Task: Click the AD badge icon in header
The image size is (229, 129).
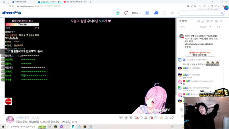Action: click(x=118, y=13)
